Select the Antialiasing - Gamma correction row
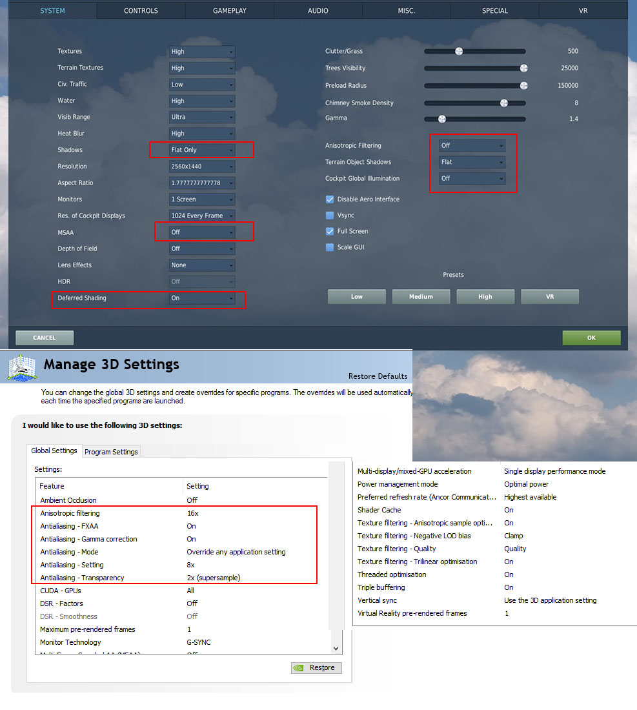Image resolution: width=637 pixels, height=710 pixels. pyautogui.click(x=181, y=539)
